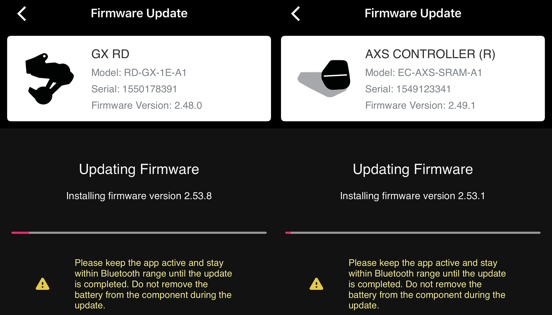Click the AXS Controller firmware progress bar

tap(413, 233)
